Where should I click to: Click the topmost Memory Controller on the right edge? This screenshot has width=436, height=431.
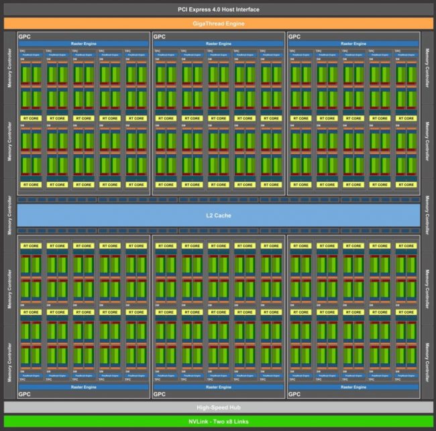(x=427, y=68)
